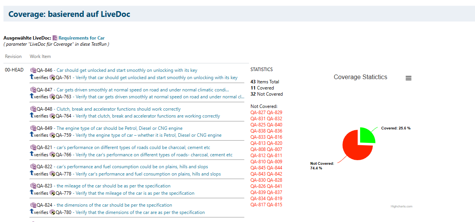Image resolution: width=475 pixels, height=222 pixels.
Task: Click the verifies arrow icon for QA-779
Action: 32,192
